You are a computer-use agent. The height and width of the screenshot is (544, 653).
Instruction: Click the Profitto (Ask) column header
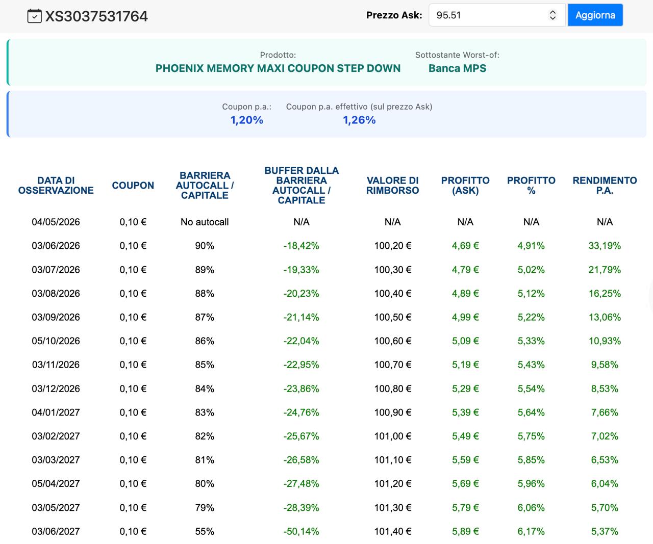pos(465,186)
